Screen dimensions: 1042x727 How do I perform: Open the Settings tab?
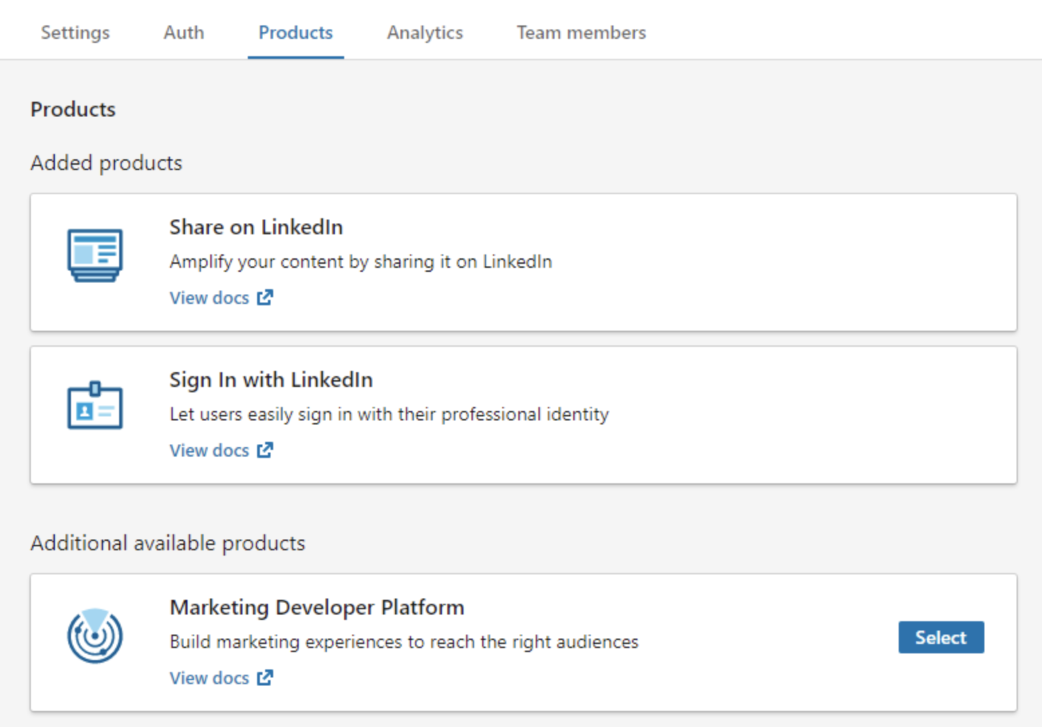(x=75, y=32)
